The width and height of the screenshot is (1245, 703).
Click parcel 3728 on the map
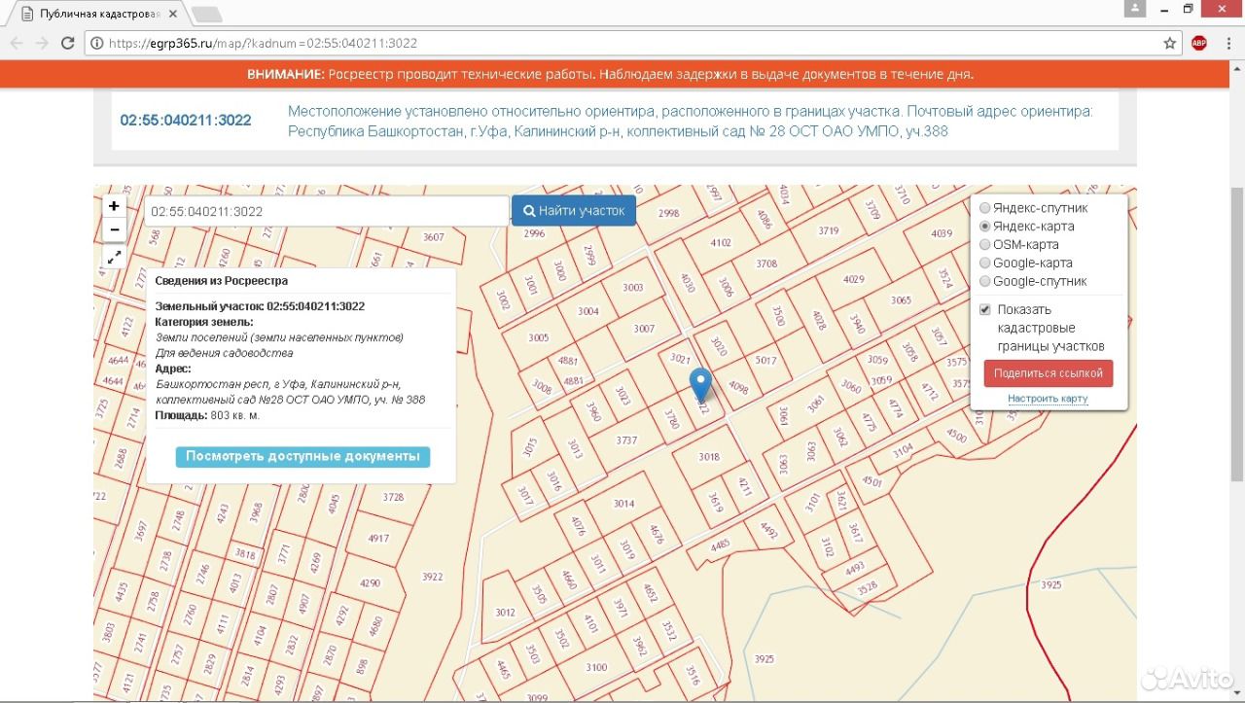coord(393,497)
